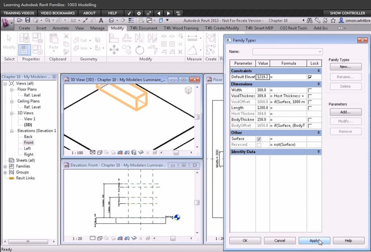The width and height of the screenshot is (371, 252).
Task: Click the temporary hide/isolate glasses in 3D view
Action: click(x=141, y=153)
